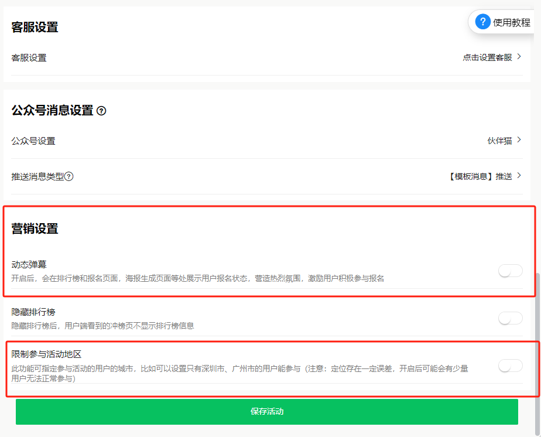
Task: Expand the 公众号设置 row chevron
Action: pos(519,140)
